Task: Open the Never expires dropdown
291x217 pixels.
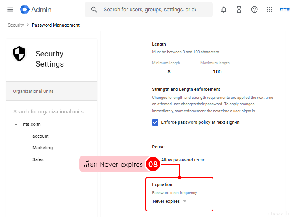Action: (x=169, y=201)
